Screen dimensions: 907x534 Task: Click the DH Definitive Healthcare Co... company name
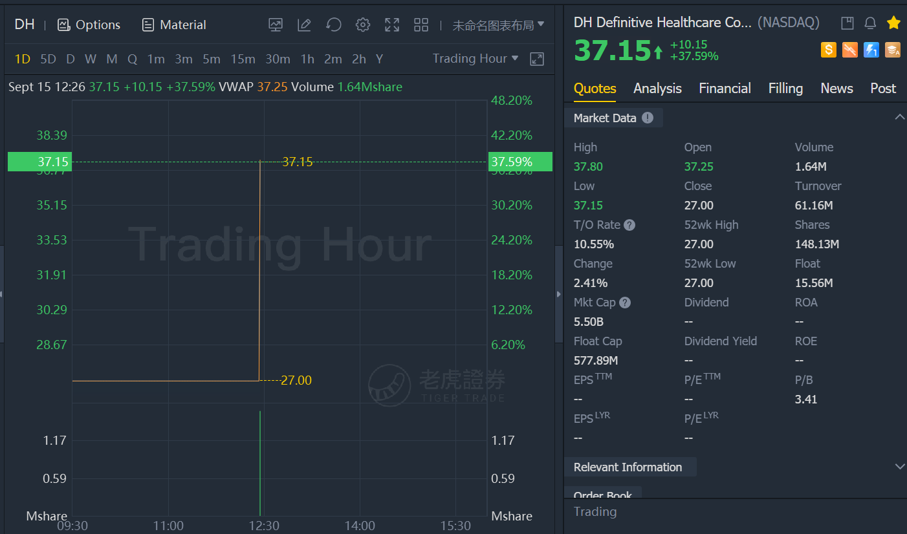click(663, 23)
